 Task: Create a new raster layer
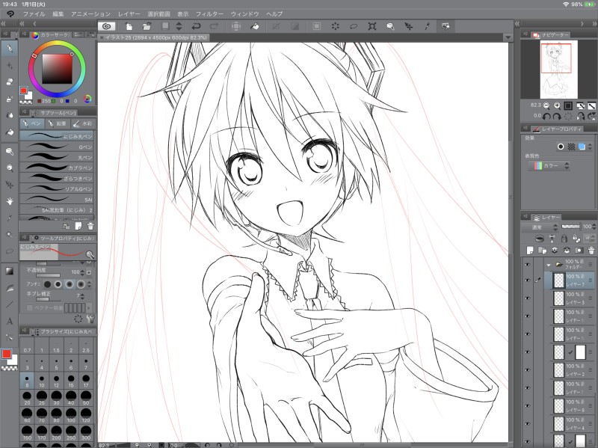[x=530, y=251]
